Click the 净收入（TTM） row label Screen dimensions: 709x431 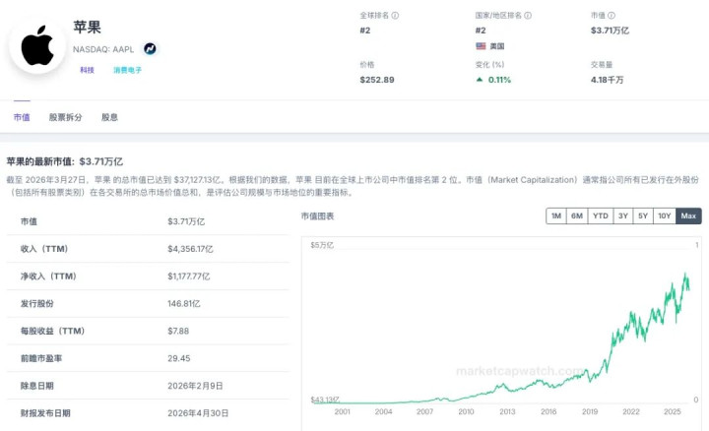[x=48, y=277]
